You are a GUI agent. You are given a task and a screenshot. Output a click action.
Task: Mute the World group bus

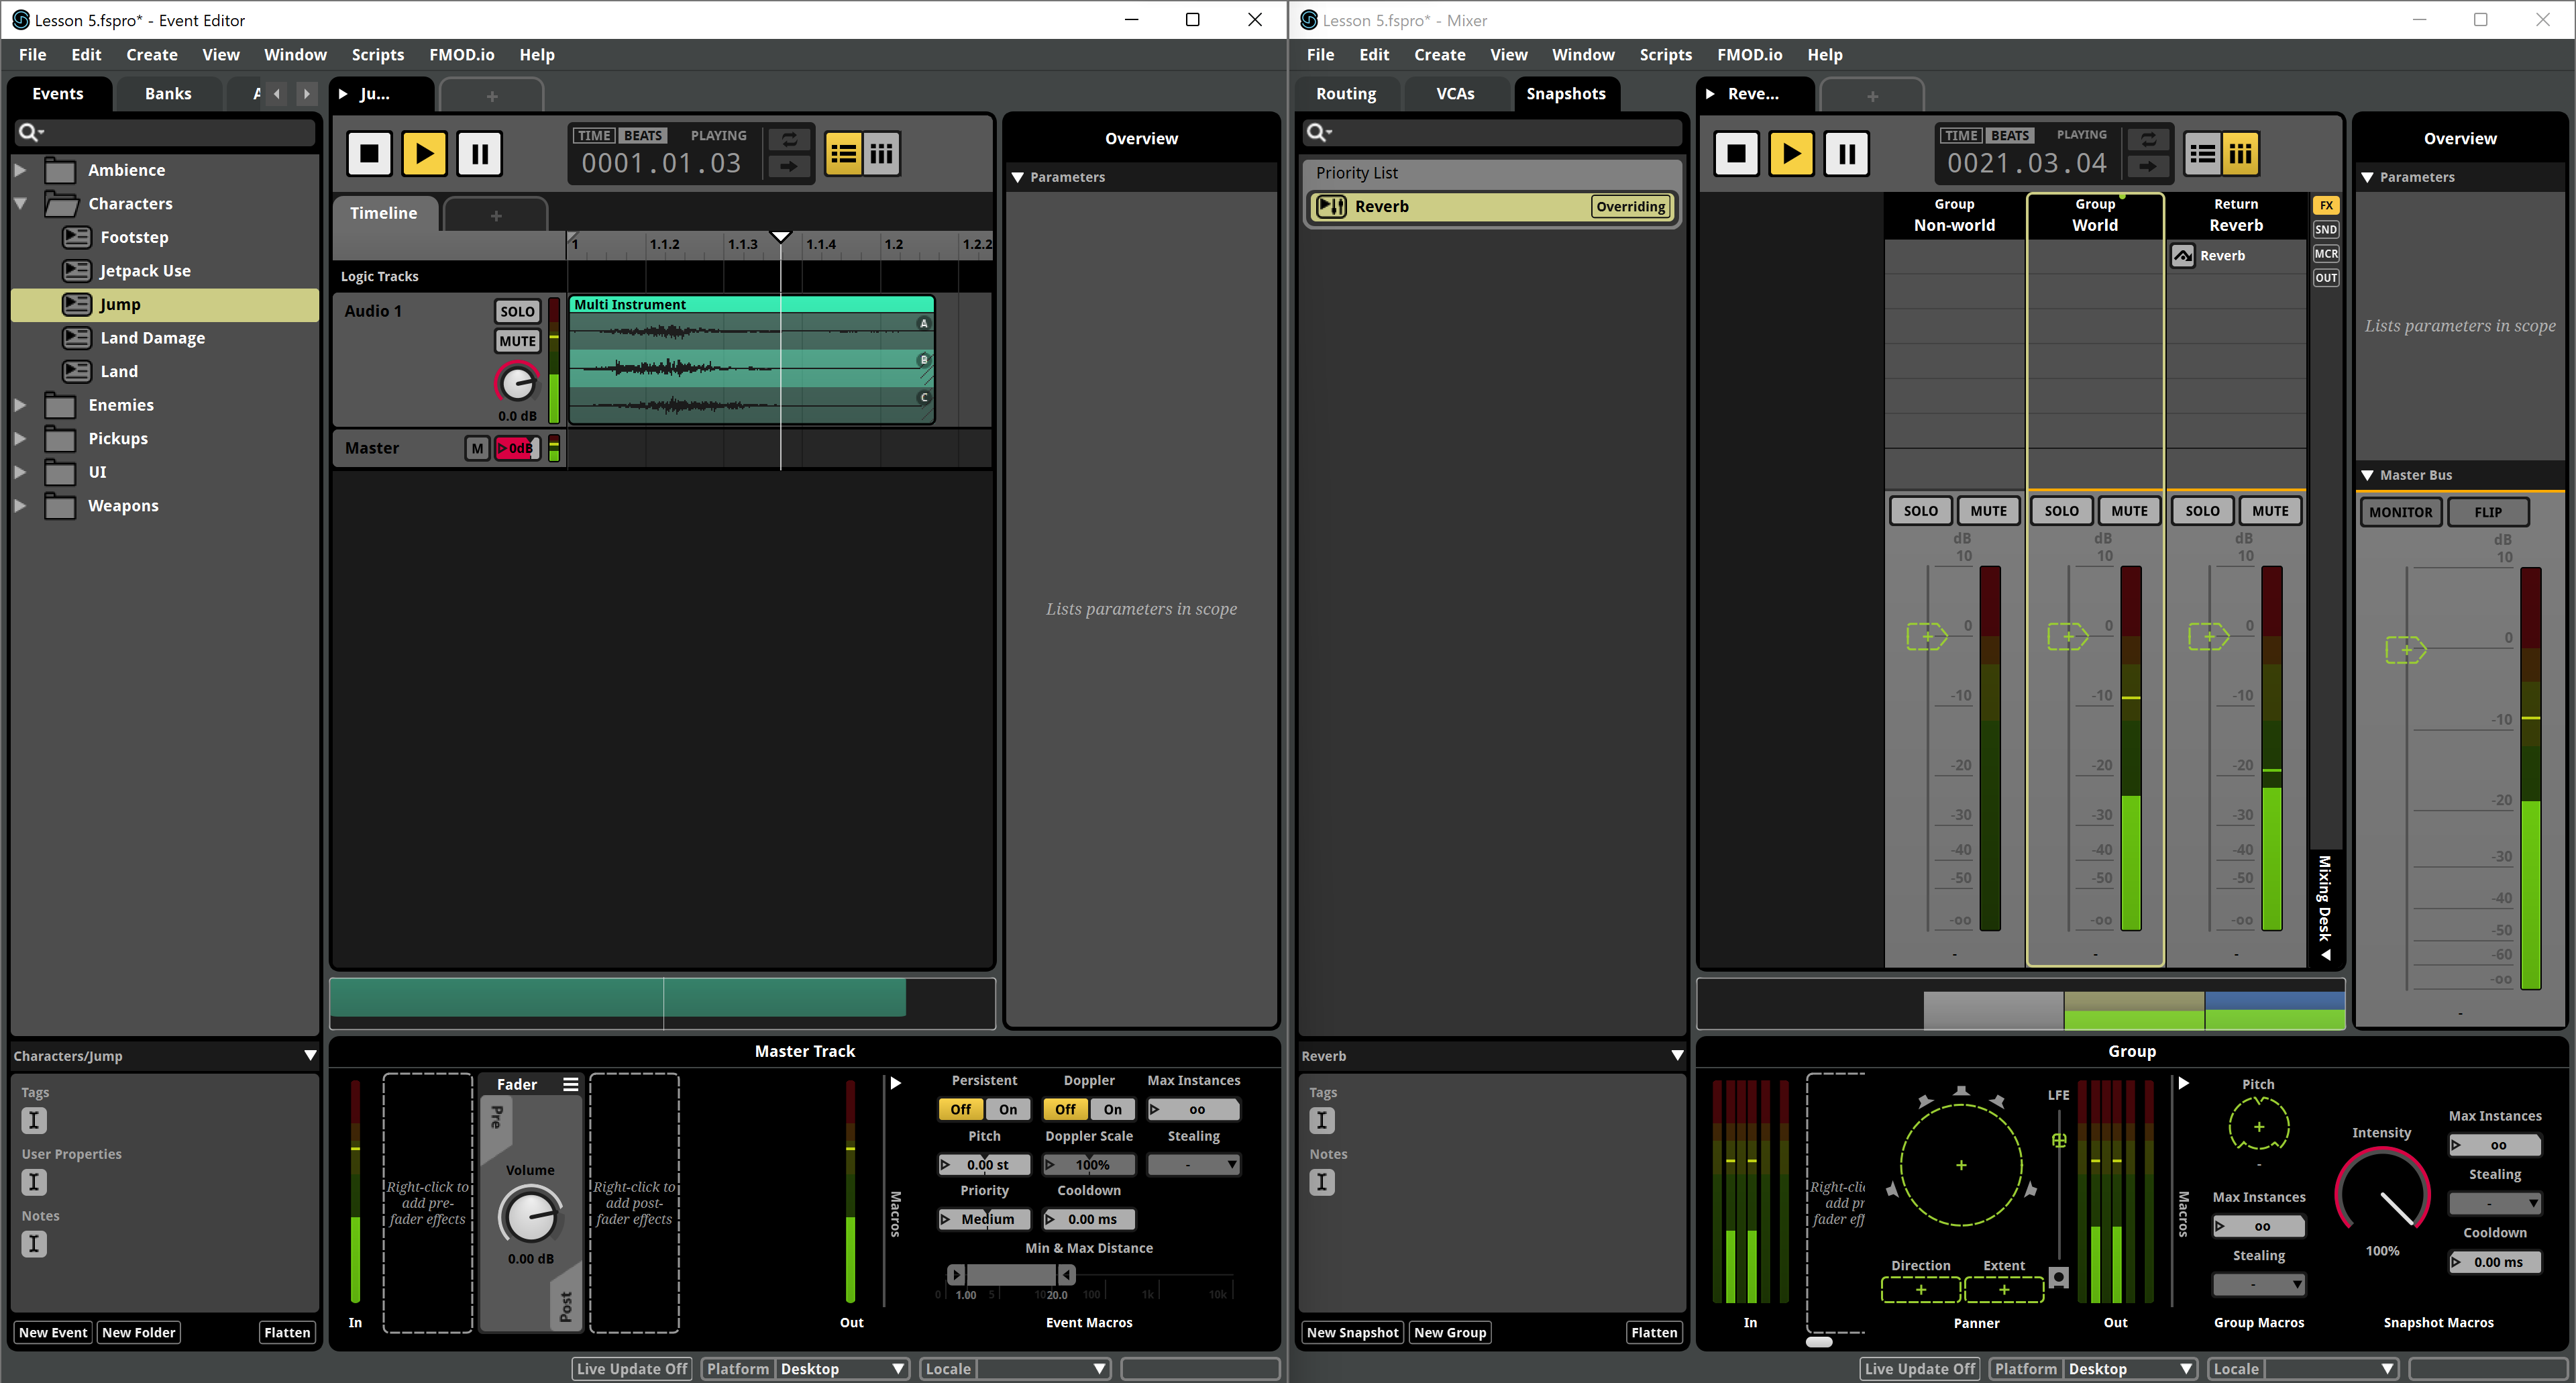click(x=2129, y=511)
